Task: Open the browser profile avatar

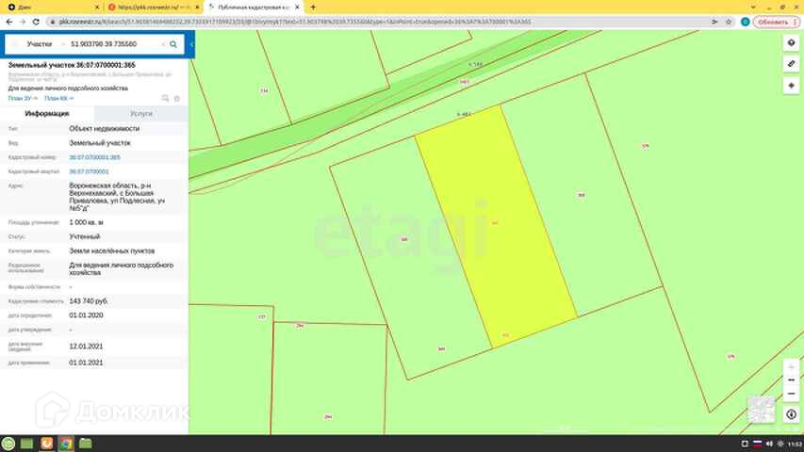Action: coord(745,22)
